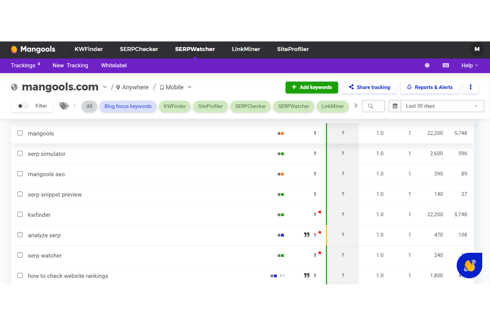Click the location pin icon beside Anywhere
Viewport: 490px width, 326px height.
click(118, 88)
